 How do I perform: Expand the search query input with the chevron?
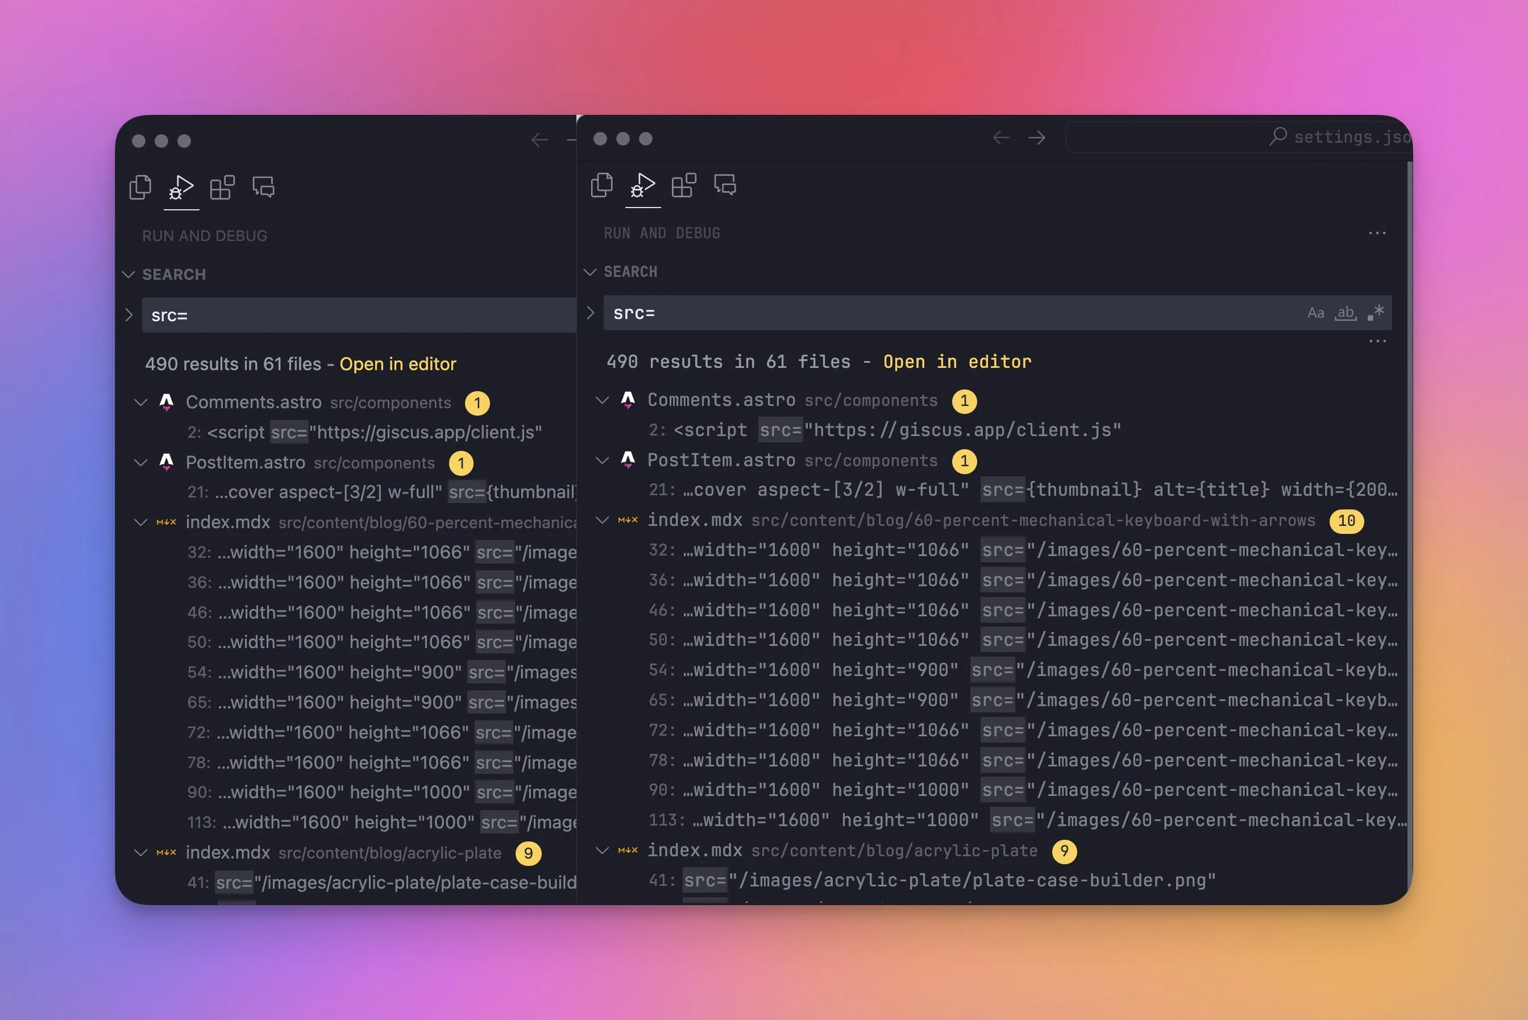[x=591, y=313]
